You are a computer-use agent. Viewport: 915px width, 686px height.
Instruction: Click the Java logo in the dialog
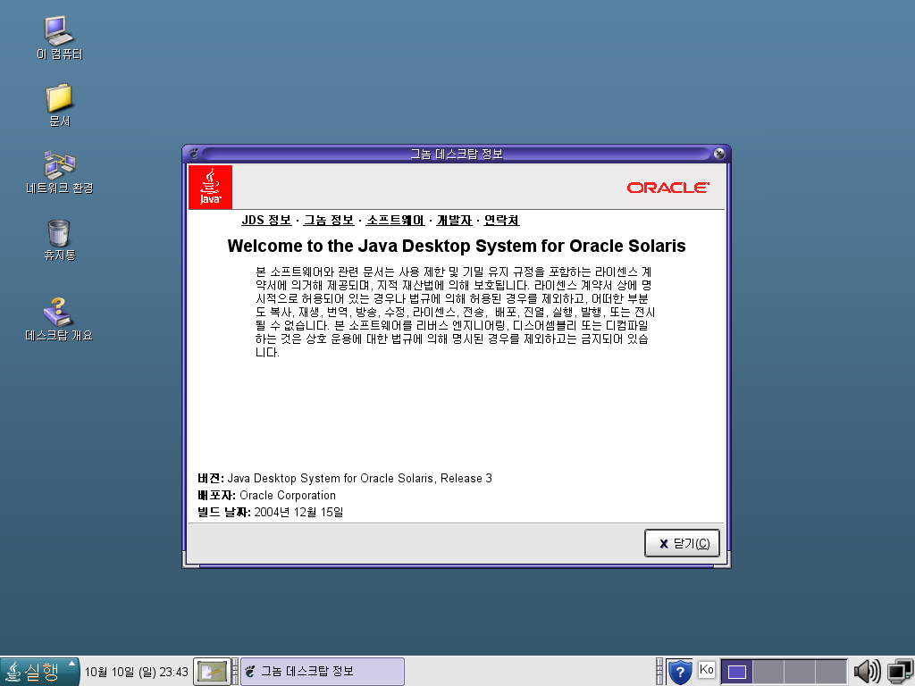(210, 187)
